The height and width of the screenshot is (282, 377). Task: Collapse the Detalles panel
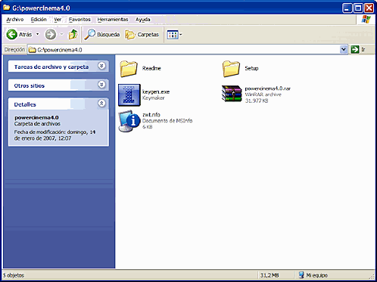(x=101, y=104)
